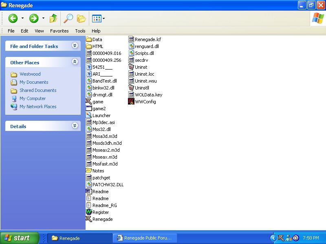Select the WWConfig application icon
326x244 pixels.
pyautogui.click(x=131, y=102)
